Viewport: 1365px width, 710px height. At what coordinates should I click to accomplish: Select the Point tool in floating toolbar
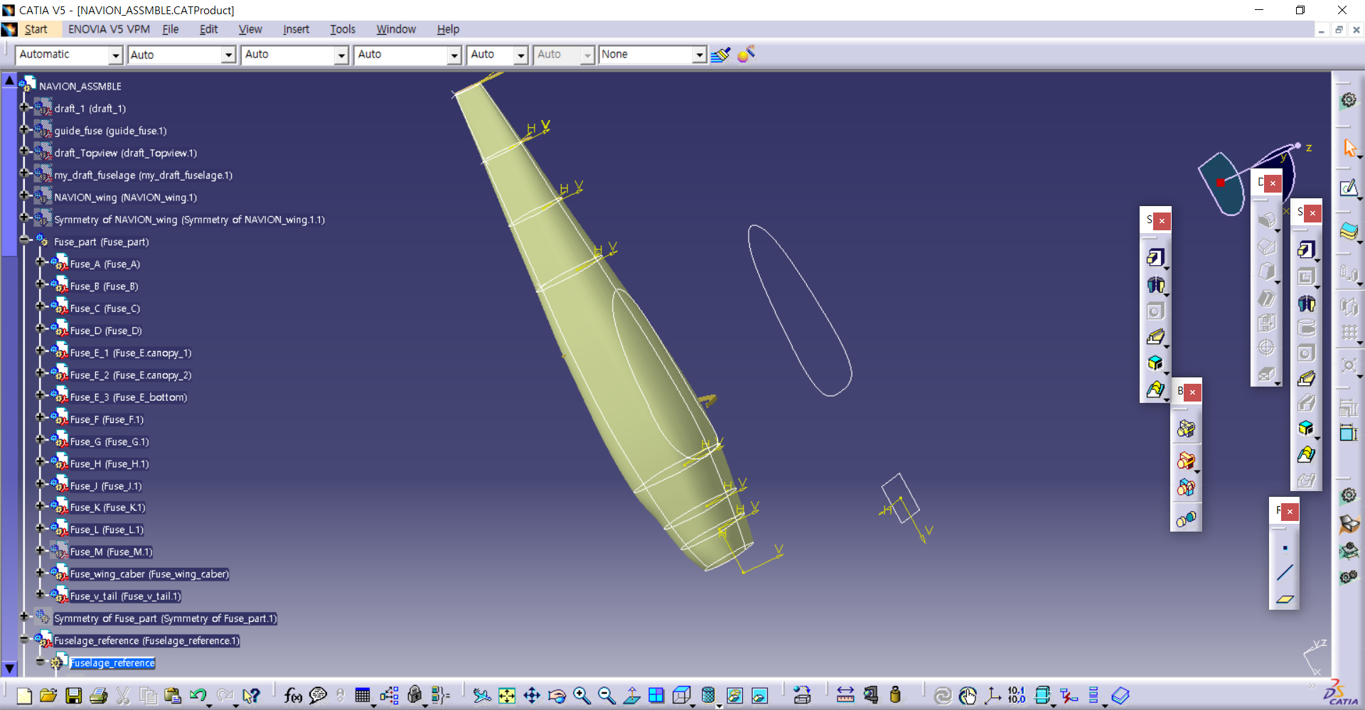tap(1285, 548)
